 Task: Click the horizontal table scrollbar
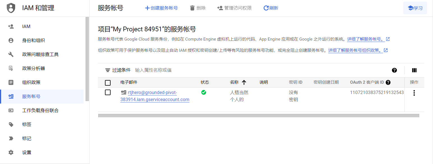tap(258, 115)
